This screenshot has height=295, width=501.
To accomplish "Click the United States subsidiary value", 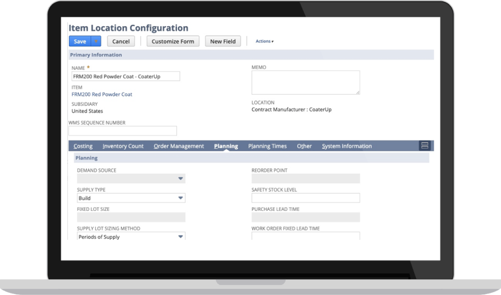I will coord(87,111).
